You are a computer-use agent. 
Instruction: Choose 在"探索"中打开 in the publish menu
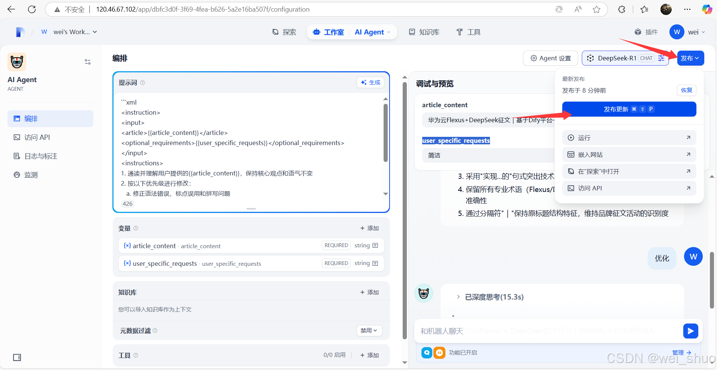pos(629,171)
